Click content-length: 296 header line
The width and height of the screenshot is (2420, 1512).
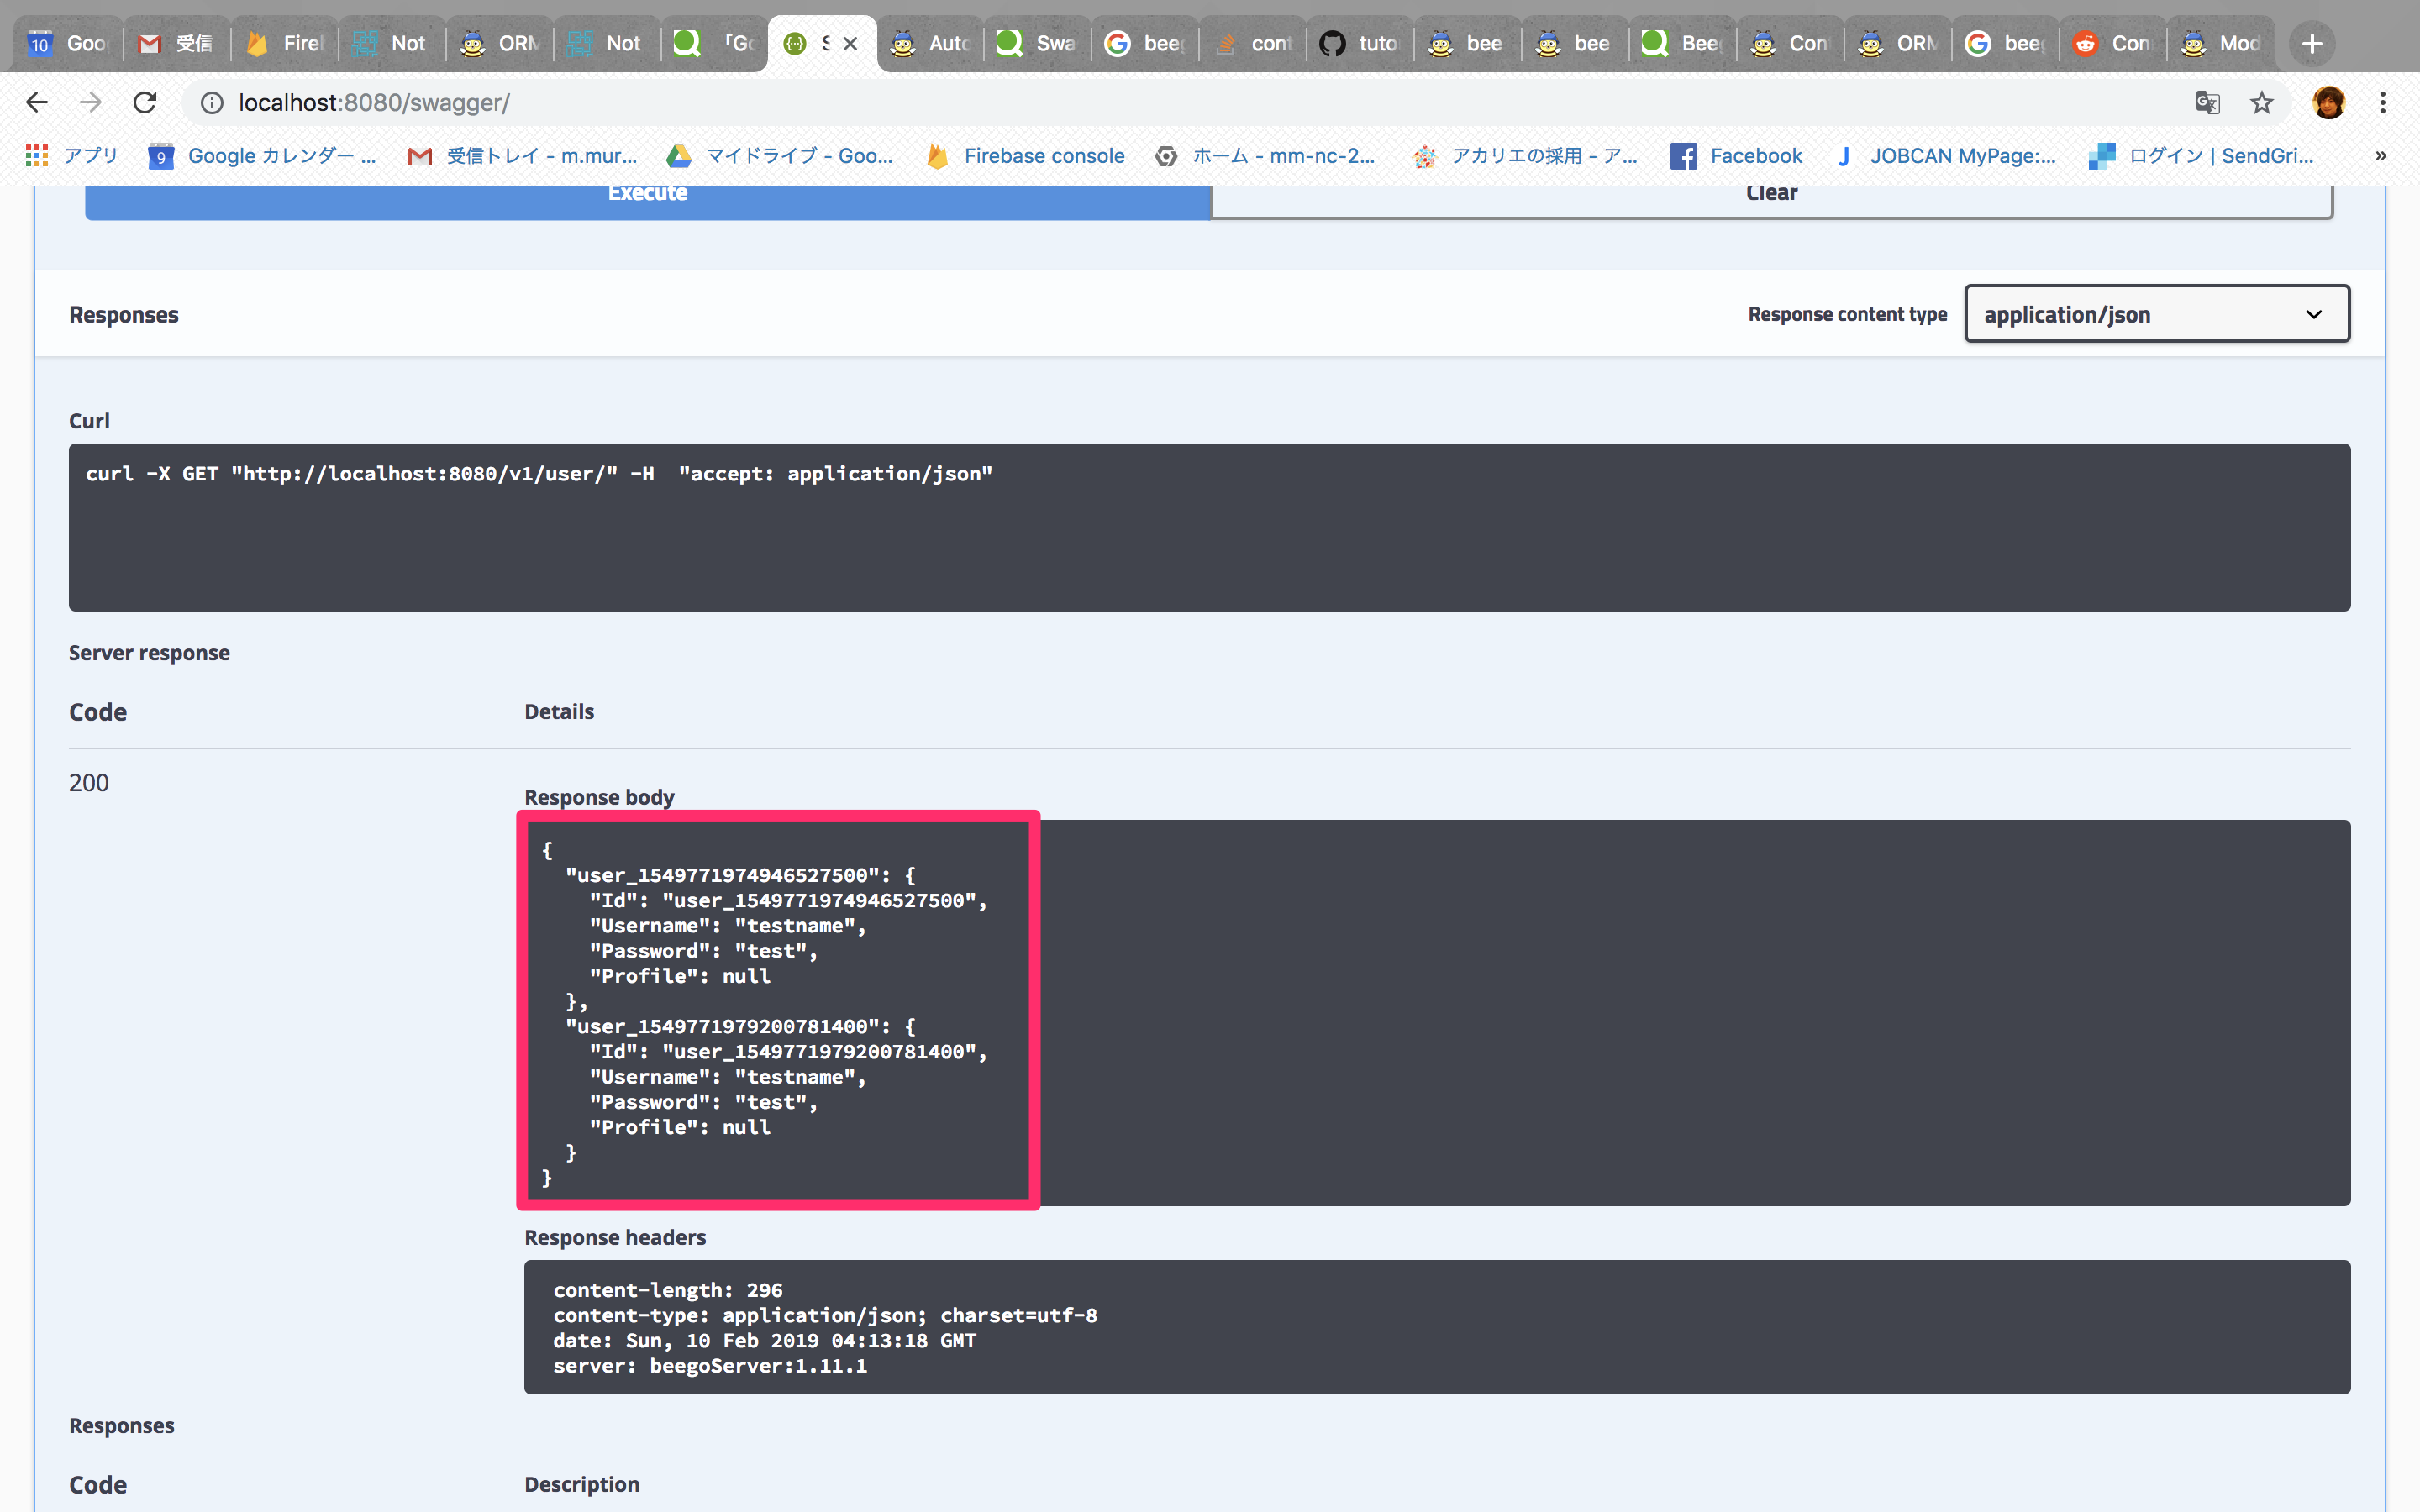(x=668, y=1290)
